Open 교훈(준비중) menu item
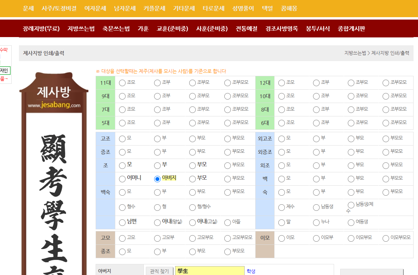Viewport: 418px width, 275px height. click(172, 28)
